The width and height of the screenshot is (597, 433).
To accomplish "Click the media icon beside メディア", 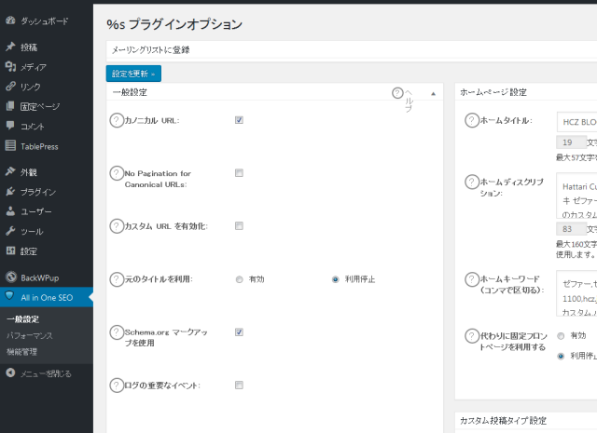I will point(10,66).
